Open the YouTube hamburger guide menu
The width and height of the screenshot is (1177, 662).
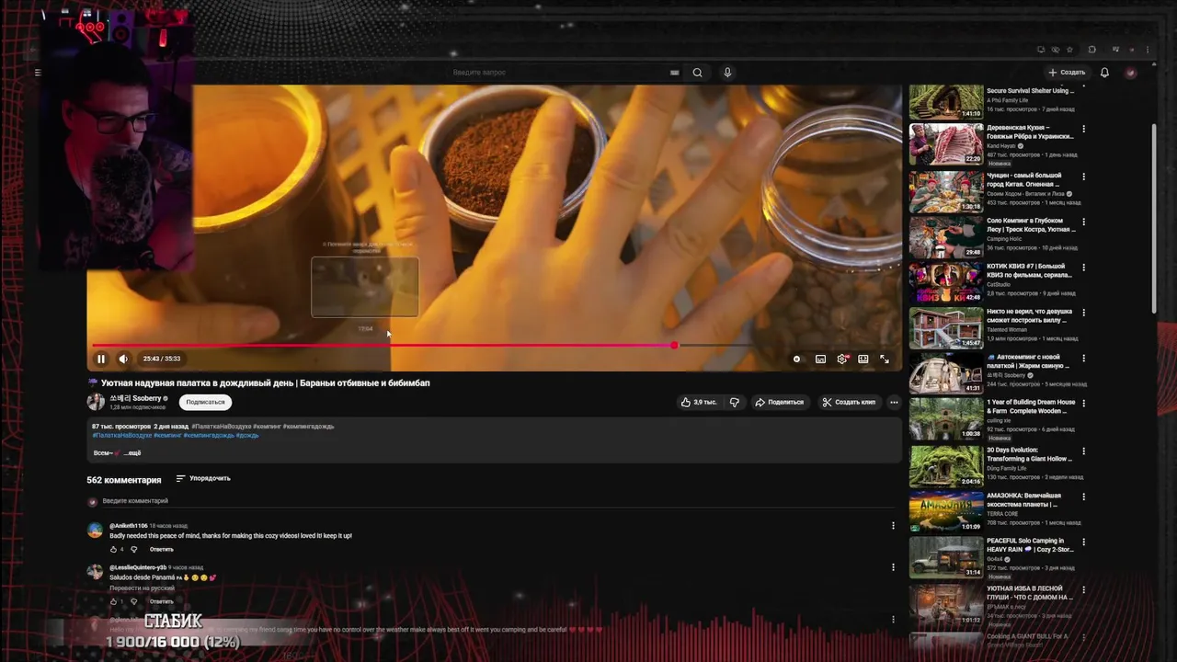pos(38,73)
